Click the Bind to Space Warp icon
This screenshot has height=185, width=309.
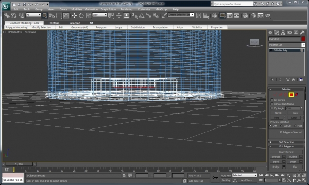tap(21, 15)
